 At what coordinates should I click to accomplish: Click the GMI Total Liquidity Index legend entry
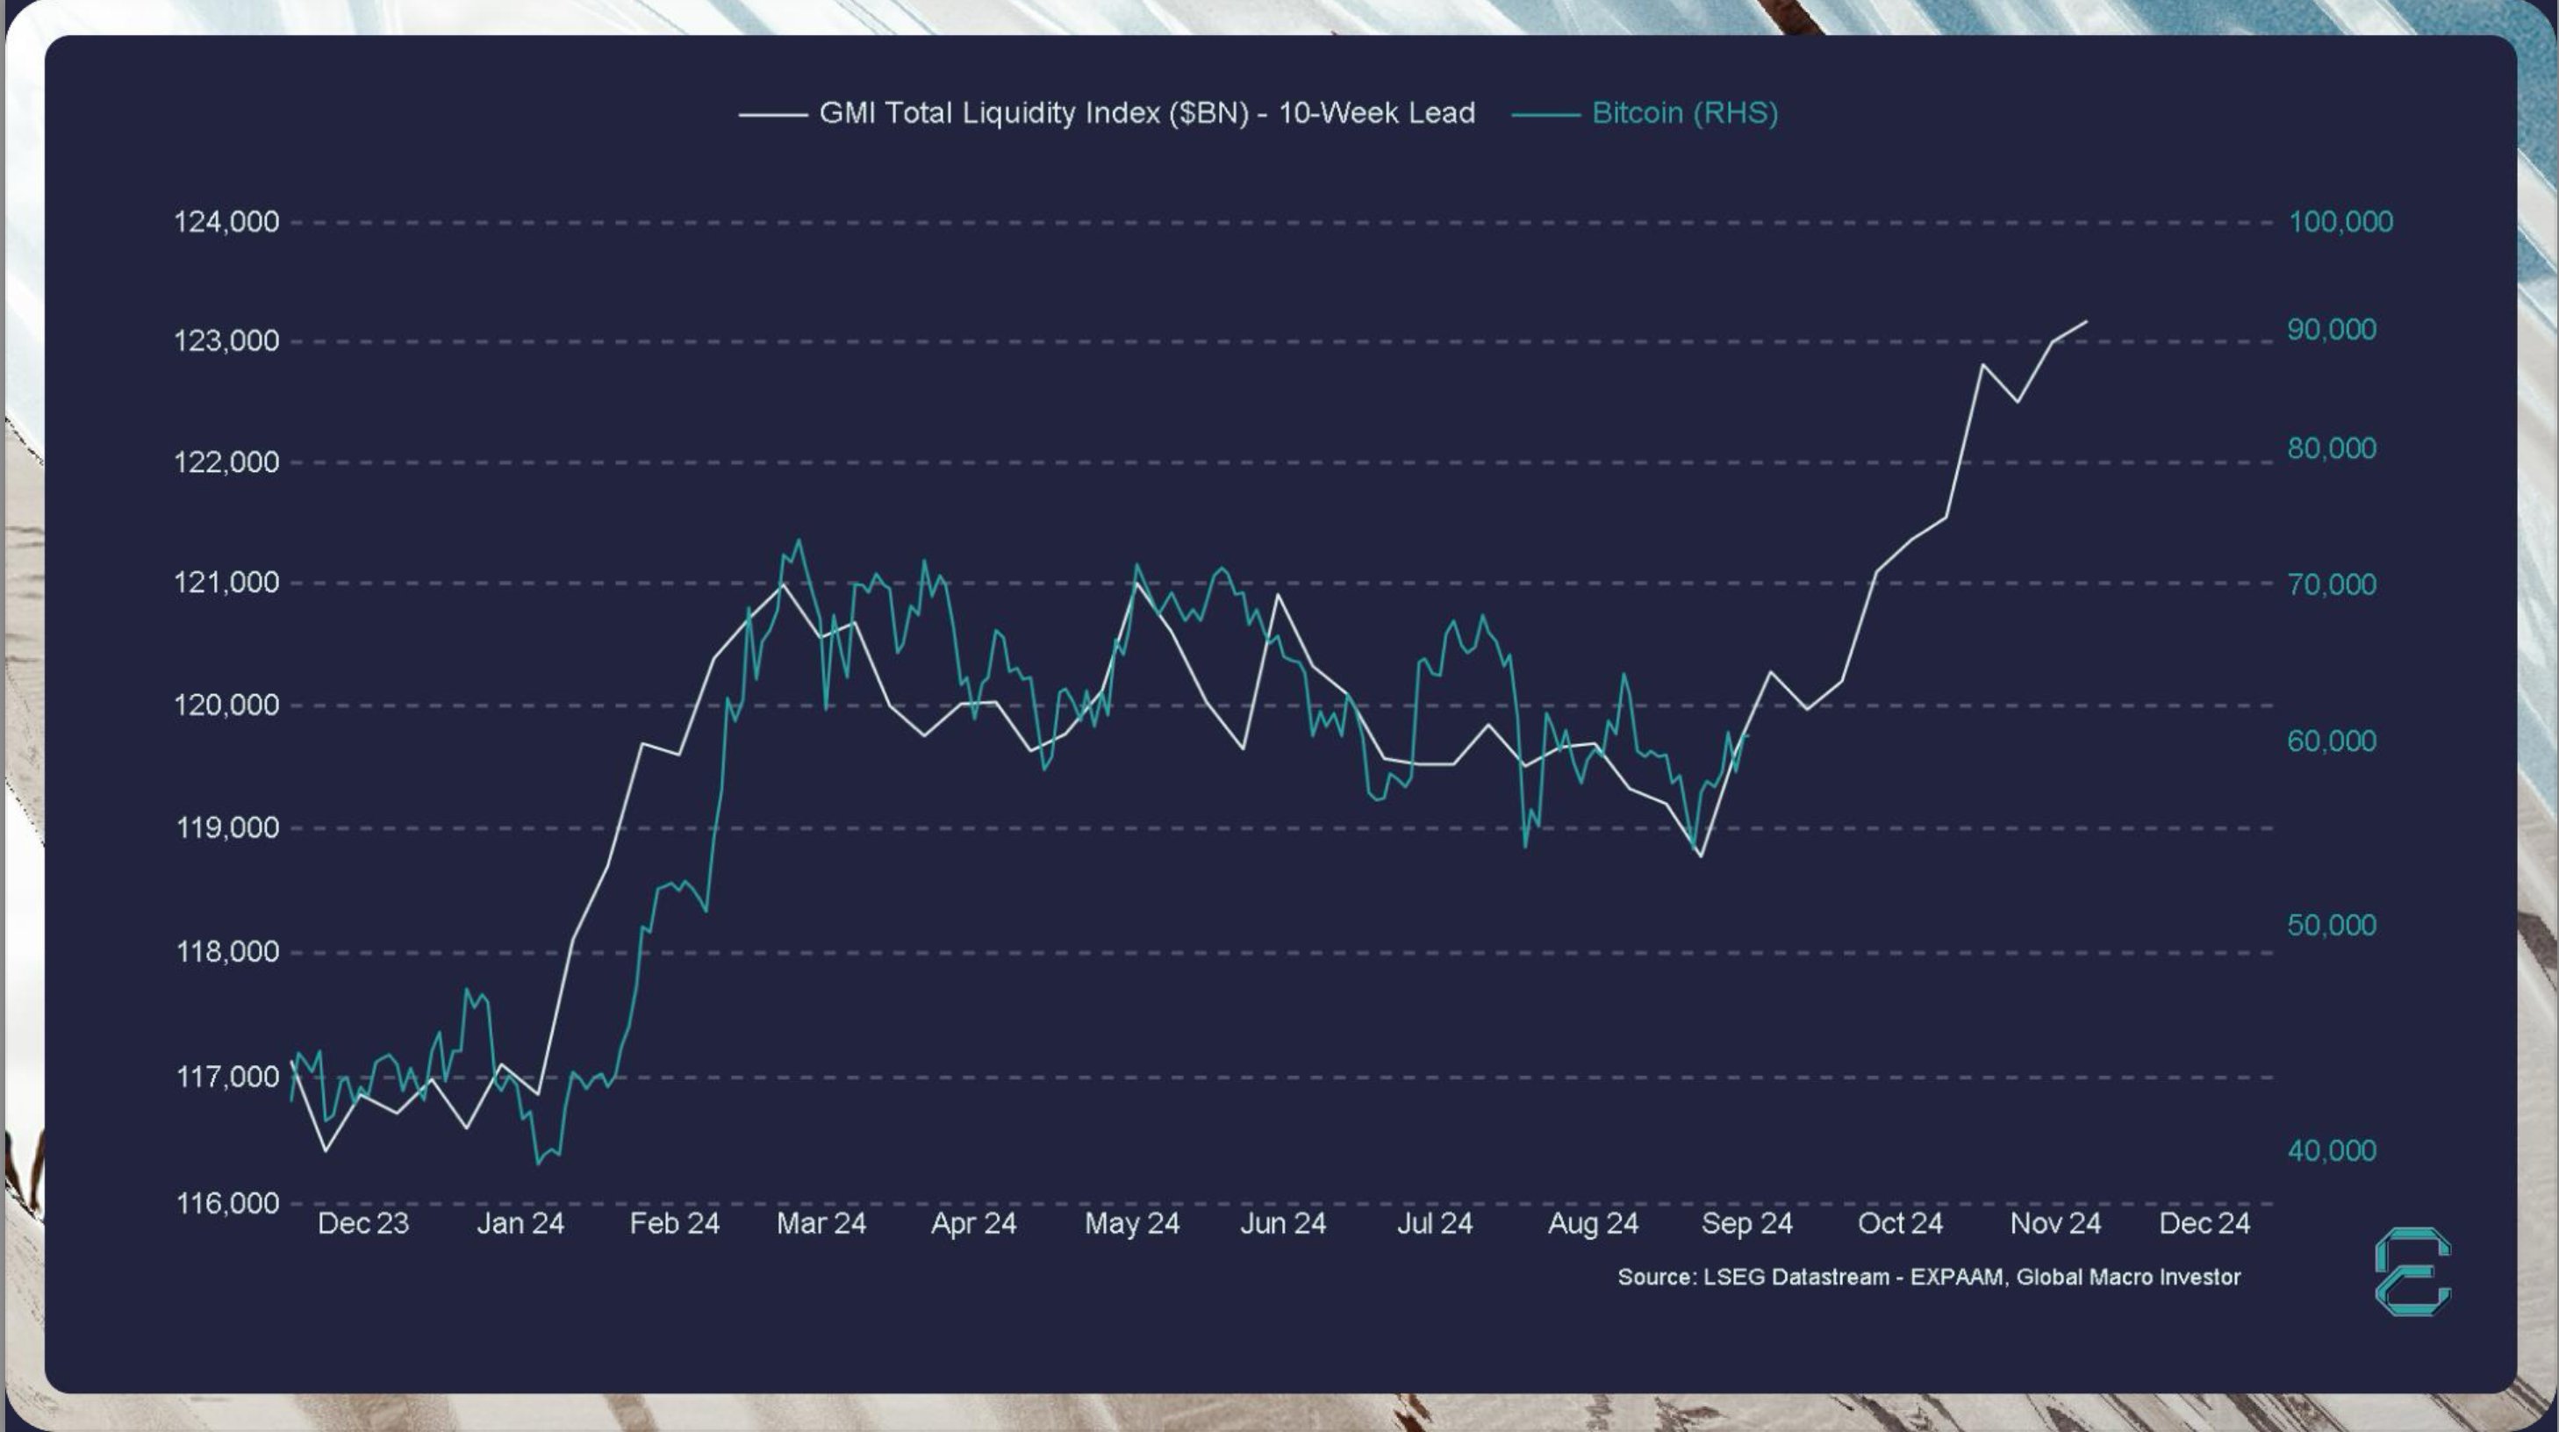click(x=1145, y=113)
